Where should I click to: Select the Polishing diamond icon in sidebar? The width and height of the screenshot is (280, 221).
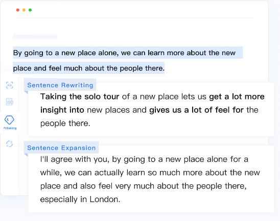[x=9, y=119]
